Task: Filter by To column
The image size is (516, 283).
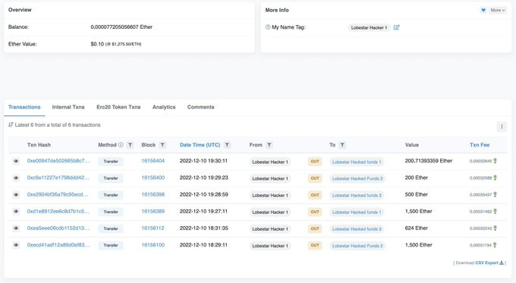Action: 342,145
